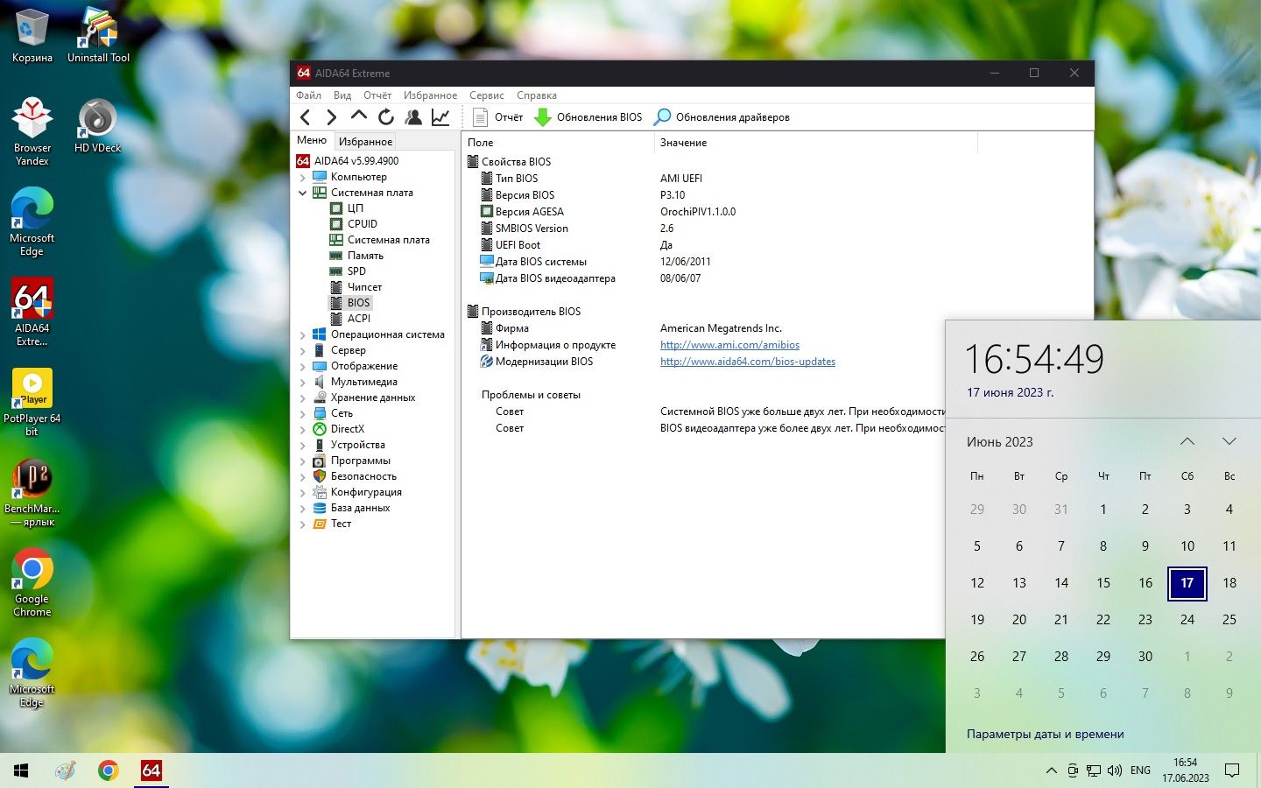This screenshot has width=1261, height=788.
Task: Click Обновления BIOS toolbar button
Action: (x=588, y=117)
